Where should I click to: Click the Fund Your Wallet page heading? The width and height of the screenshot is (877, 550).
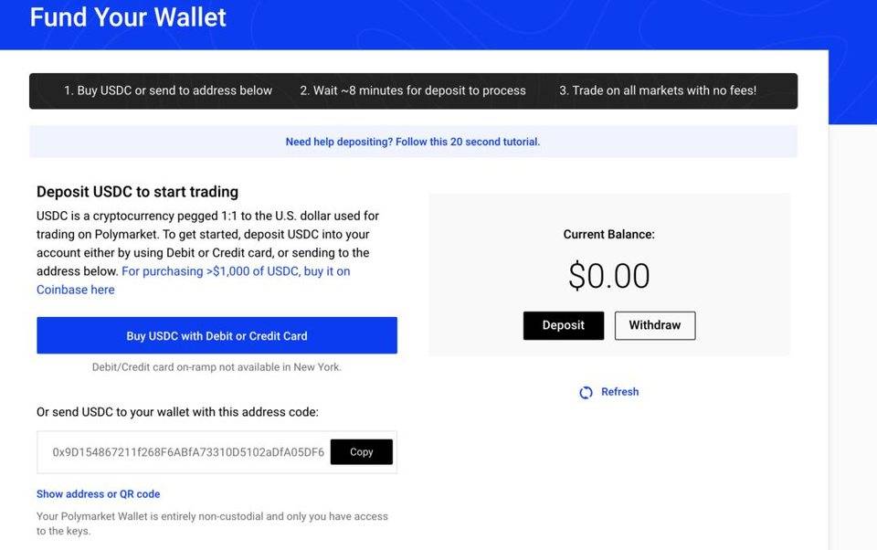tap(128, 17)
